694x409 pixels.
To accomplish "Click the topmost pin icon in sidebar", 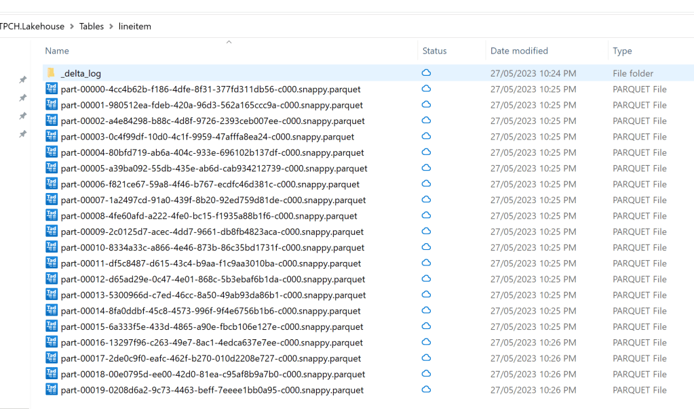I will (22, 80).
